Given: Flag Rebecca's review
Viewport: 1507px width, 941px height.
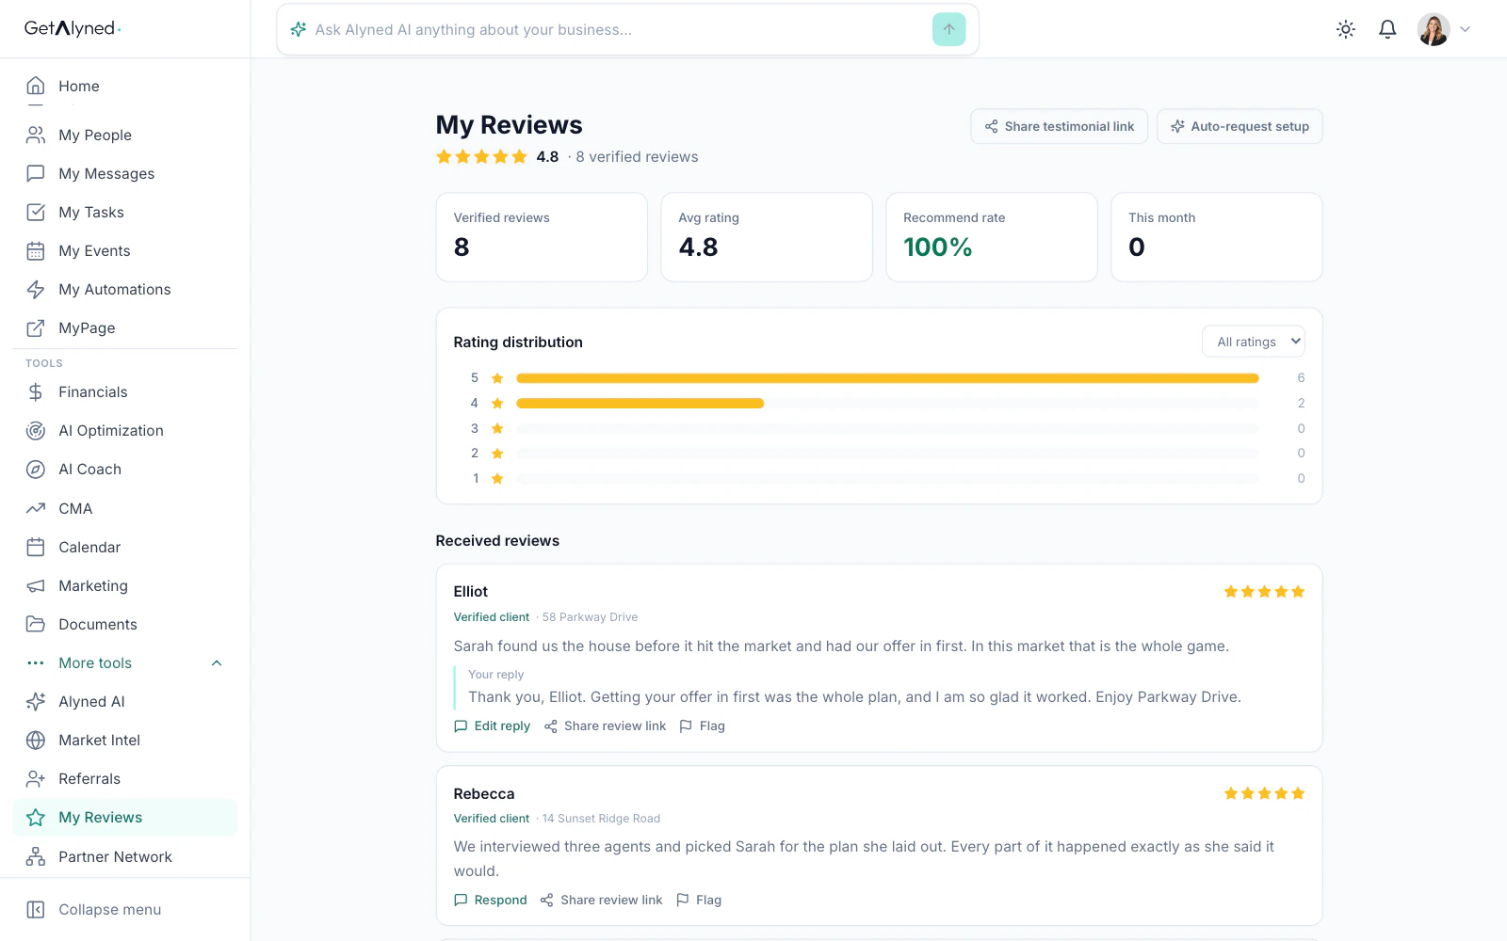Looking at the screenshot, I should [699, 900].
